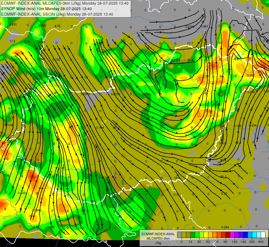269x247 pixels.
Task: Click legend tick label 160
Action: pyautogui.click(x=243, y=242)
